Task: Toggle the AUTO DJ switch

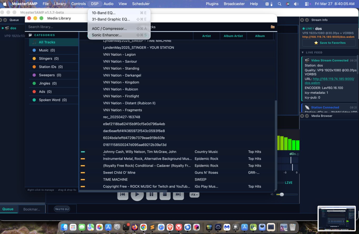Action: click(x=62, y=209)
